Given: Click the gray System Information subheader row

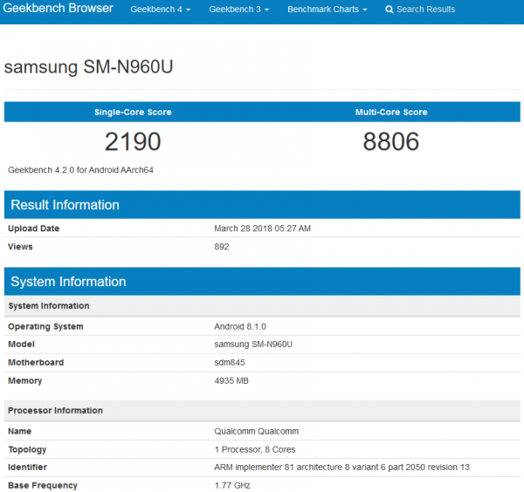Looking at the screenshot, I should [262, 305].
